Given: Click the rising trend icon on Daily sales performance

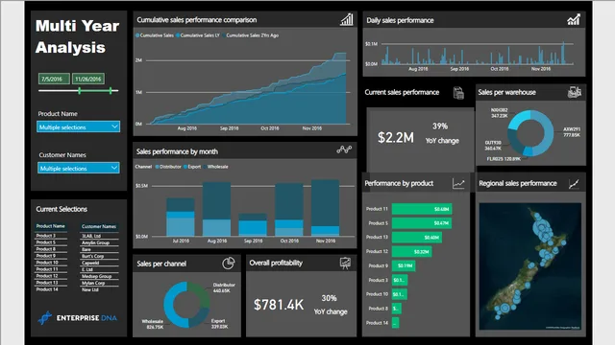Looking at the screenshot, I should (x=574, y=19).
